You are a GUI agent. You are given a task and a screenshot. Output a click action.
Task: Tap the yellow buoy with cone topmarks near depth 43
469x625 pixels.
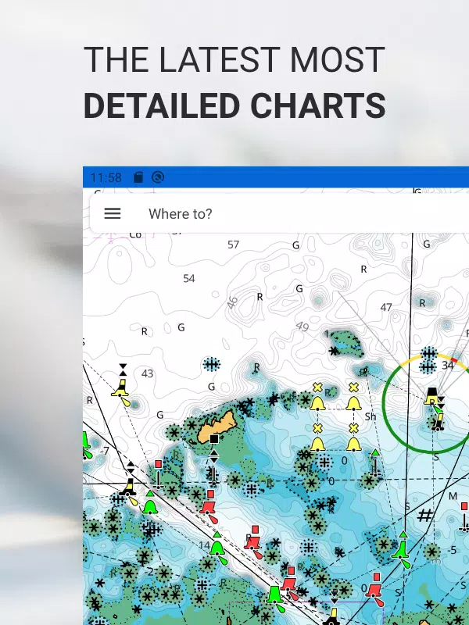(121, 386)
